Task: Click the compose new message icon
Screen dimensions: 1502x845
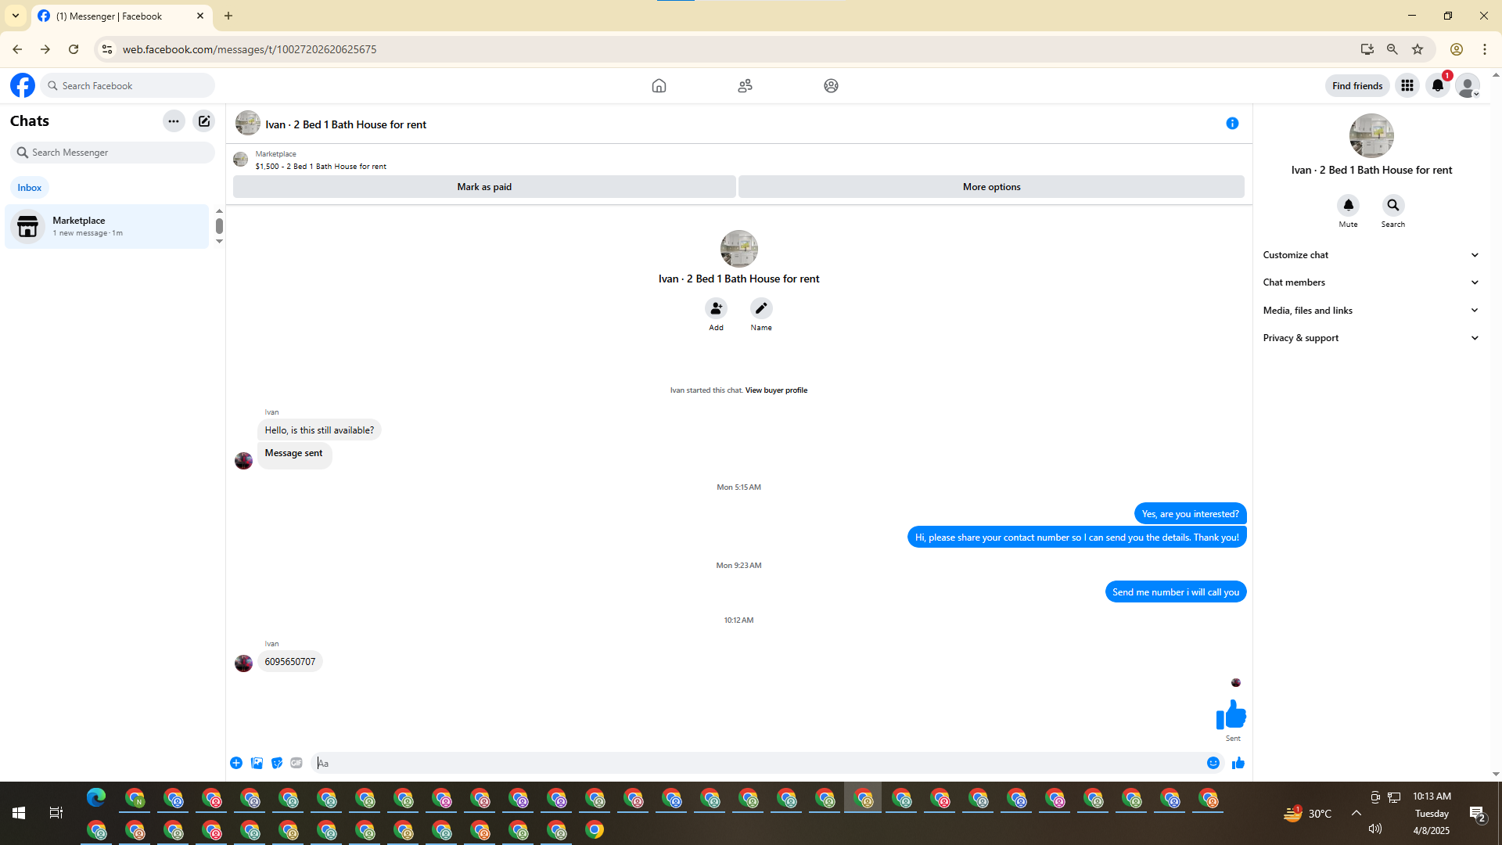Action: pyautogui.click(x=204, y=121)
